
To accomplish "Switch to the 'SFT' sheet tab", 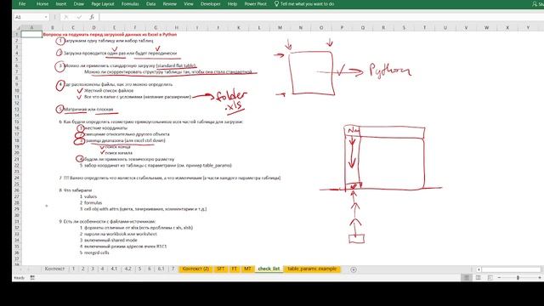I will coord(220,269).
